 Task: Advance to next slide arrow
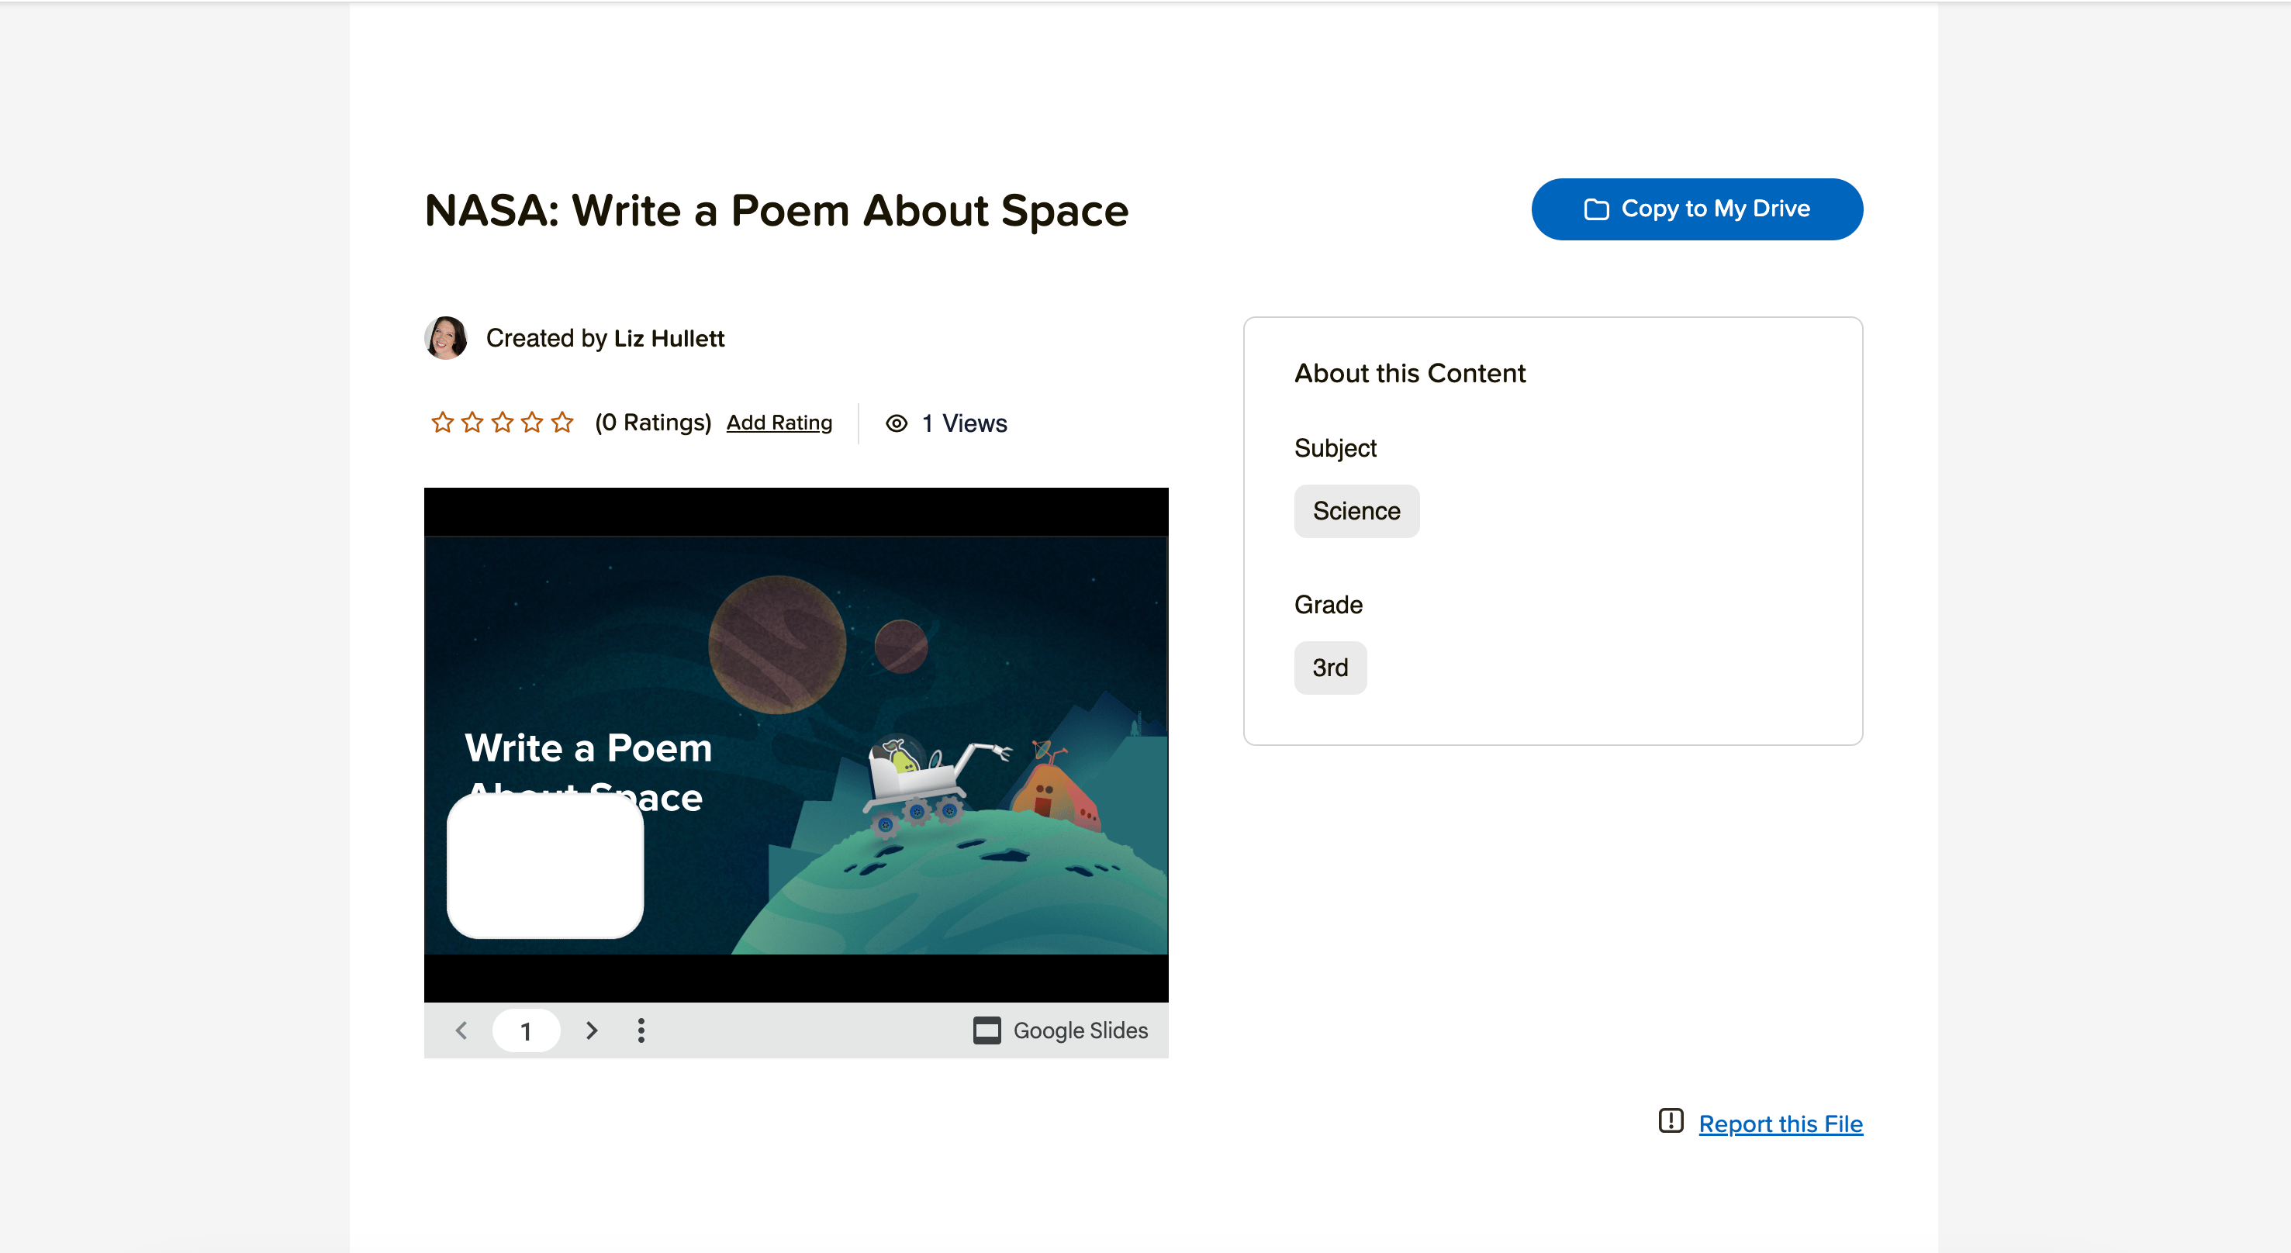(592, 1030)
